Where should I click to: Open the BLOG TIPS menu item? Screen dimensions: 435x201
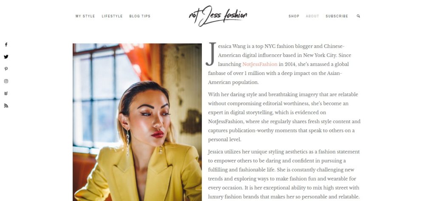[x=140, y=17]
